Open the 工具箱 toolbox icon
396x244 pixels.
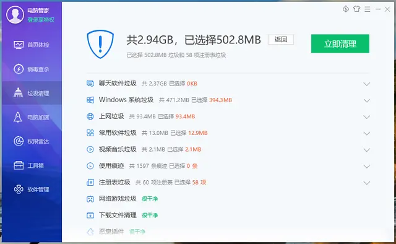[x=19, y=165]
